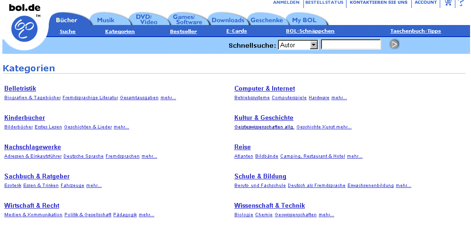Open E-Cards in the submenu
Viewport: 471px width, 228px height.
click(237, 31)
